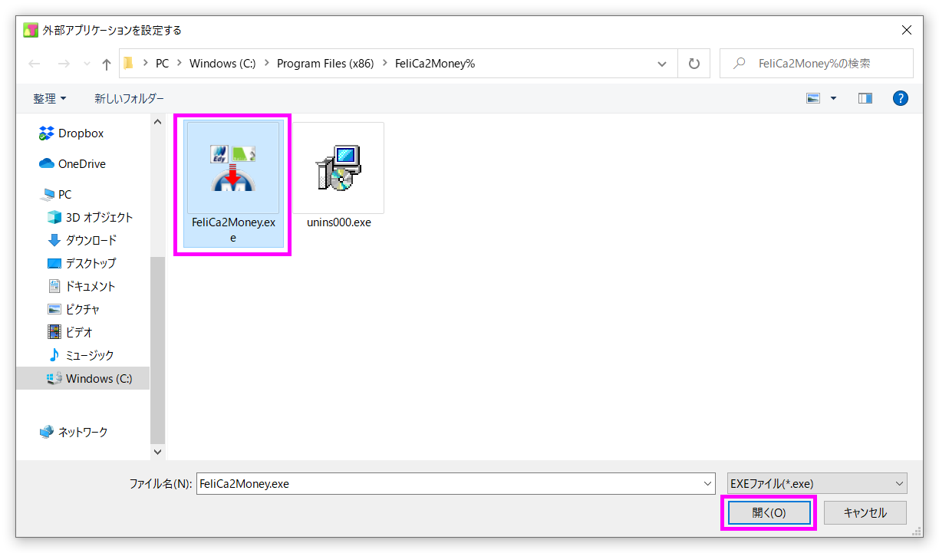This screenshot has width=939, height=553.
Task: Open the ダウンロード folder in sidebar
Action: pyautogui.click(x=91, y=240)
